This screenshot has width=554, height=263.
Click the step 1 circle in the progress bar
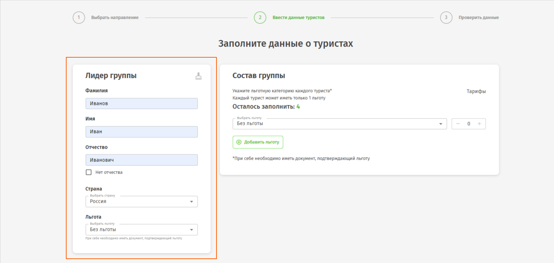(x=79, y=17)
